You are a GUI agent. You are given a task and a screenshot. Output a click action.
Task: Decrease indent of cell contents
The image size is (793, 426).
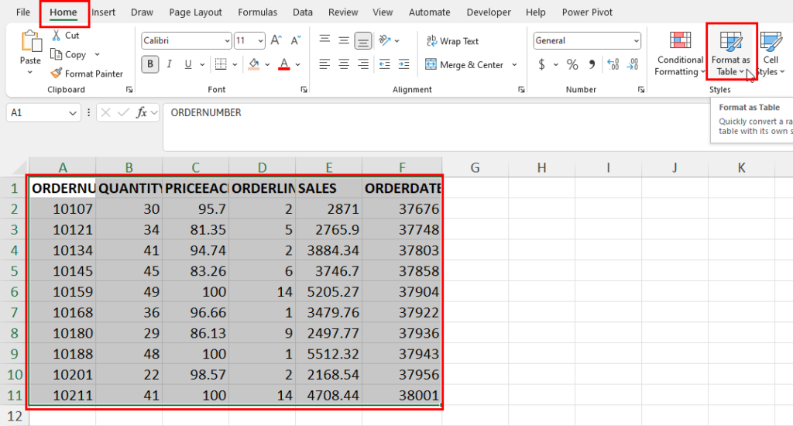coord(385,64)
